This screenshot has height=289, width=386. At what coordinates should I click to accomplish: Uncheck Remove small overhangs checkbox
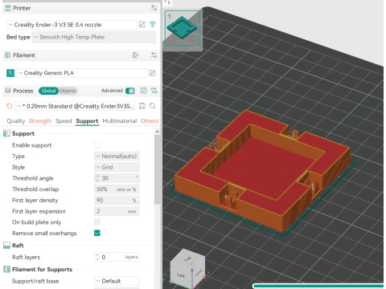click(97, 233)
